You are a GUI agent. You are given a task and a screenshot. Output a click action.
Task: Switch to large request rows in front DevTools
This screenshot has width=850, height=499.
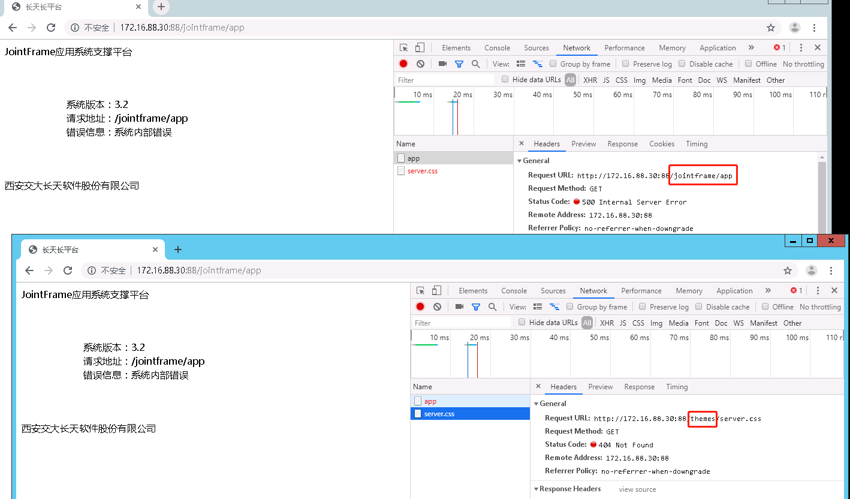[538, 306]
